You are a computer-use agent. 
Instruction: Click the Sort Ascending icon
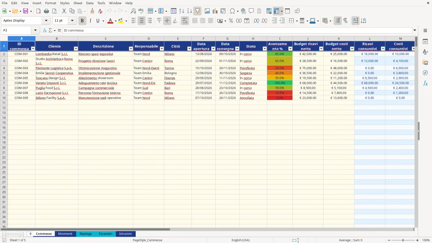(x=182, y=11)
